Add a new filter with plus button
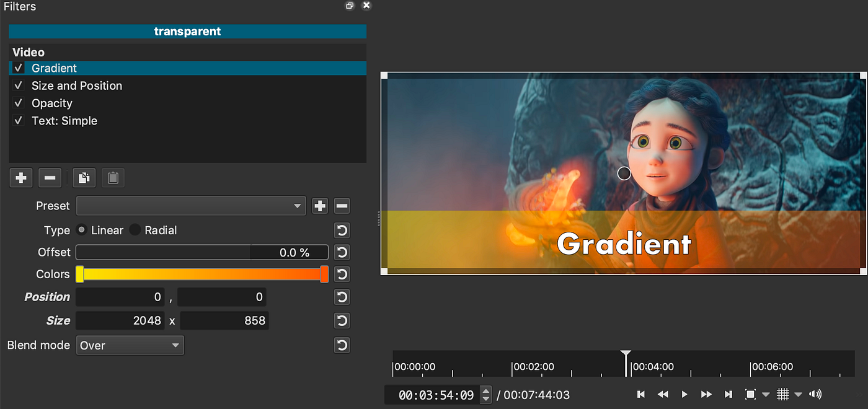The height and width of the screenshot is (409, 868). [21, 178]
